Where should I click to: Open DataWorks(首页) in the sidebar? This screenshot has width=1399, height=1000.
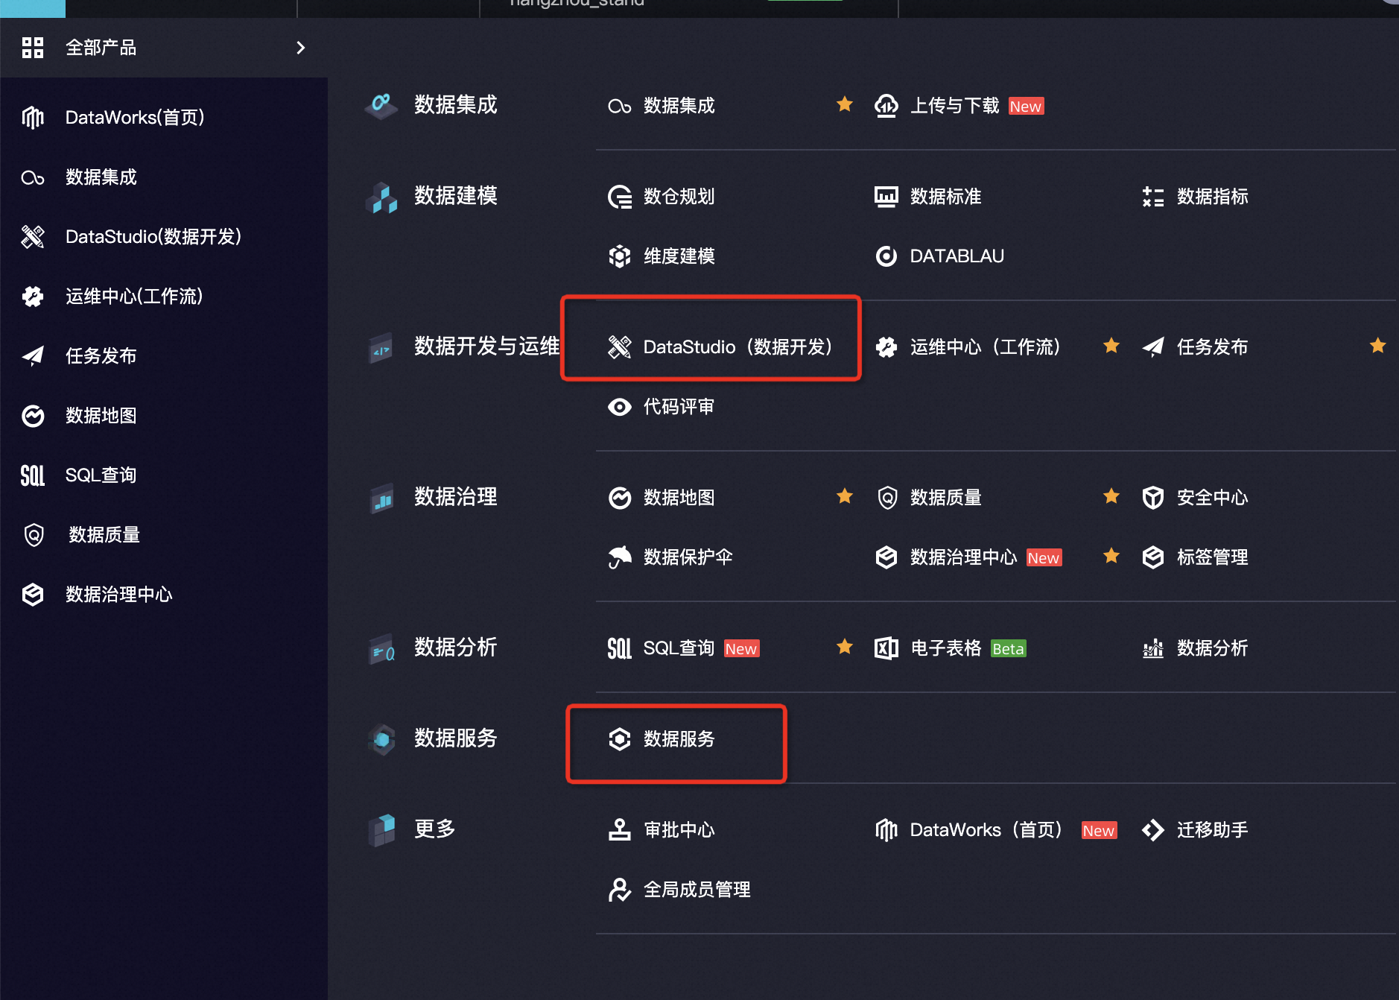click(x=135, y=118)
